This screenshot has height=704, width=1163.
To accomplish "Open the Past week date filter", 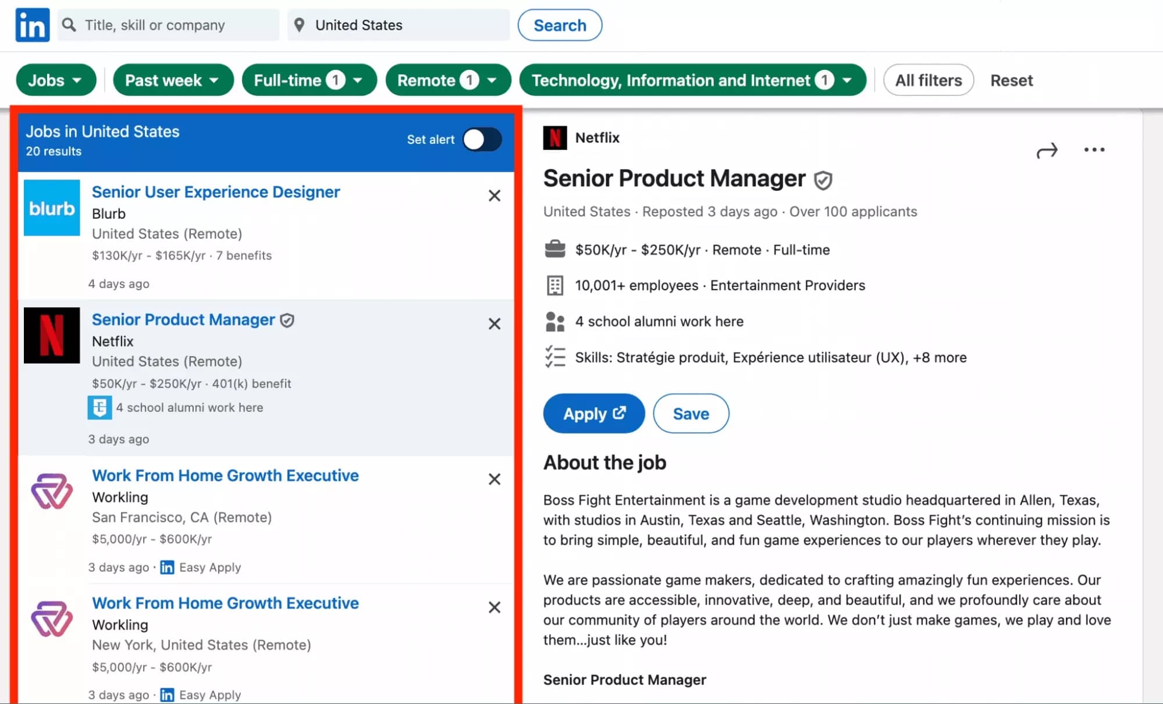I will [x=173, y=80].
